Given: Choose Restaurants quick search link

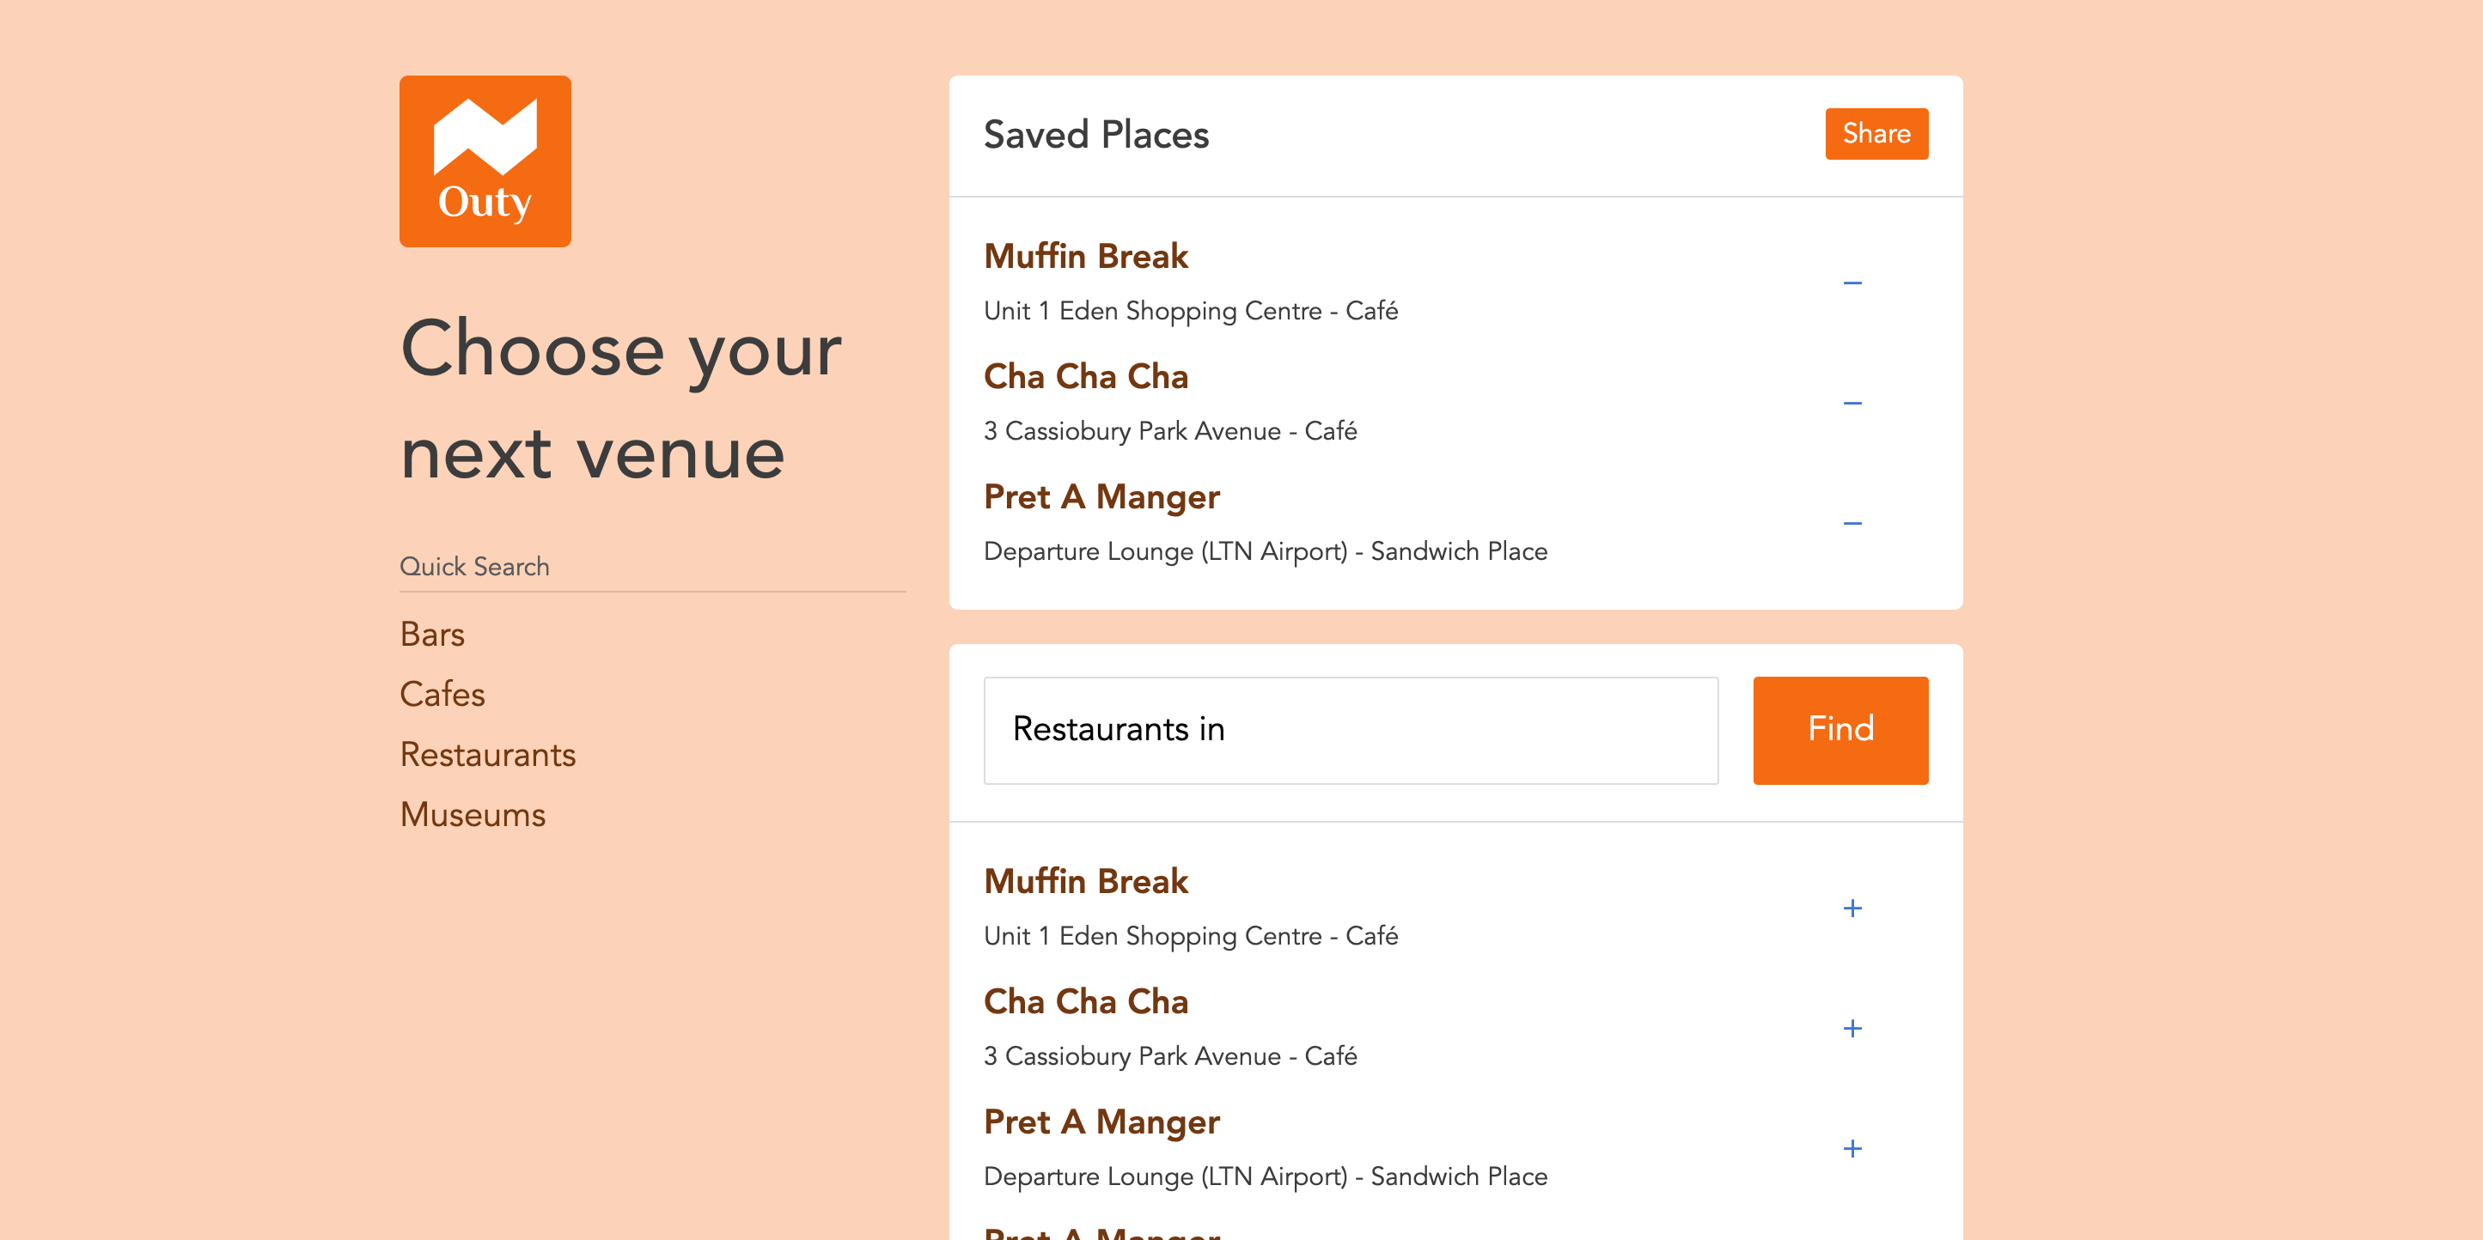Looking at the screenshot, I should click(488, 755).
